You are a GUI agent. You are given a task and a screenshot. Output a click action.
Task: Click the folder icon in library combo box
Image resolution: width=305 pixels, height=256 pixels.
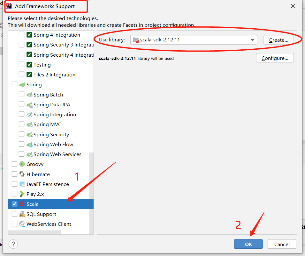[x=136, y=40]
